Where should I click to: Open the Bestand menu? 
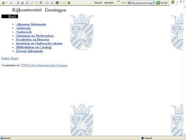click(98, 3)
